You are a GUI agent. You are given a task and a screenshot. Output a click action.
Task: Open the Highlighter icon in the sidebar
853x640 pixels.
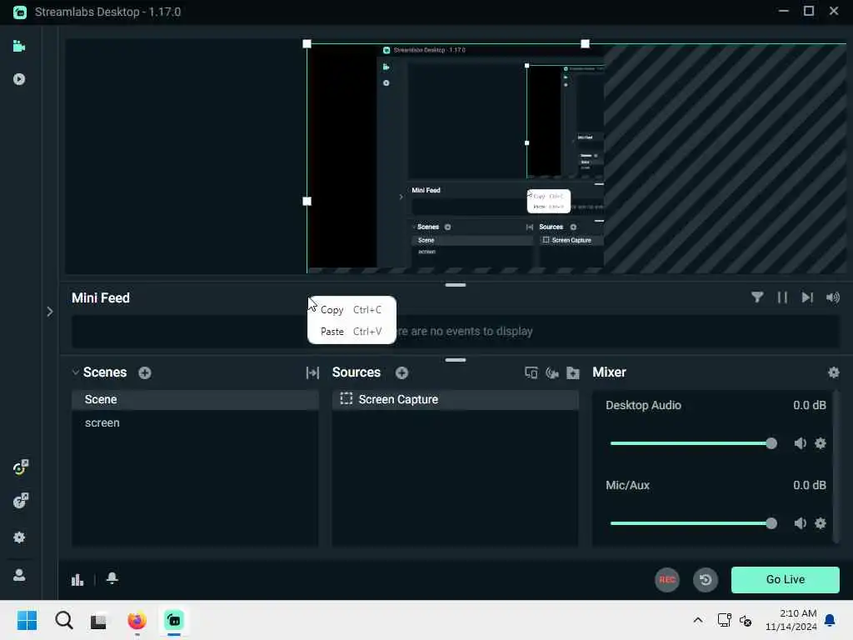point(19,79)
